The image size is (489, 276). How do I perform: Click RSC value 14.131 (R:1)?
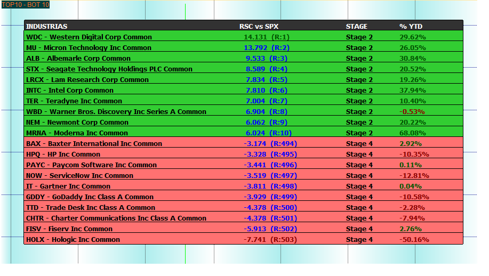pyautogui.click(x=266, y=37)
